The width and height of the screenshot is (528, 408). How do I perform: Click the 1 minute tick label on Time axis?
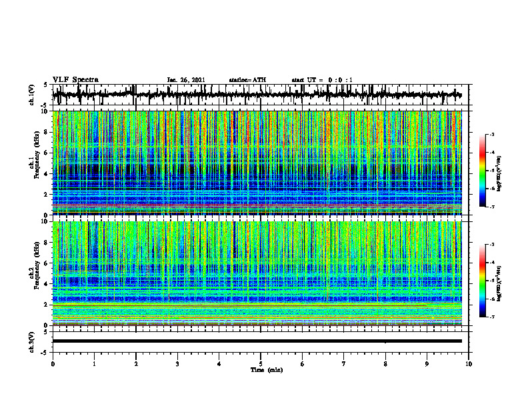point(94,364)
